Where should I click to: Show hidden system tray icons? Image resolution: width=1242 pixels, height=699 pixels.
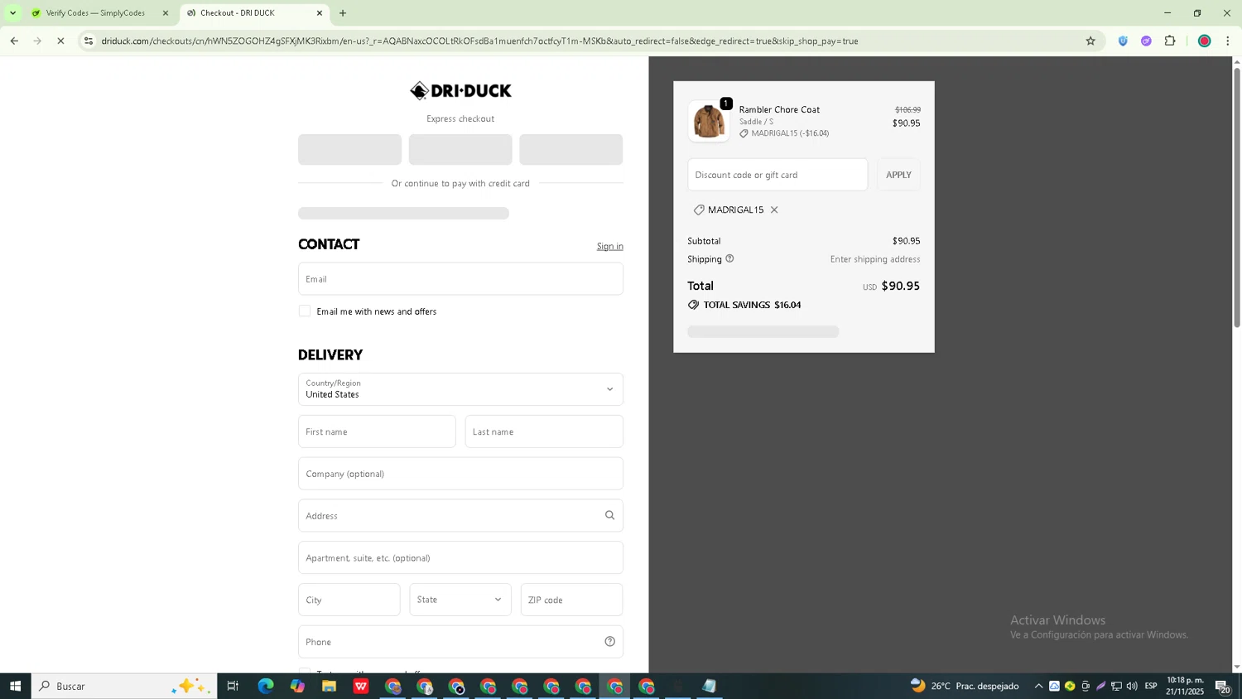coord(1038,686)
